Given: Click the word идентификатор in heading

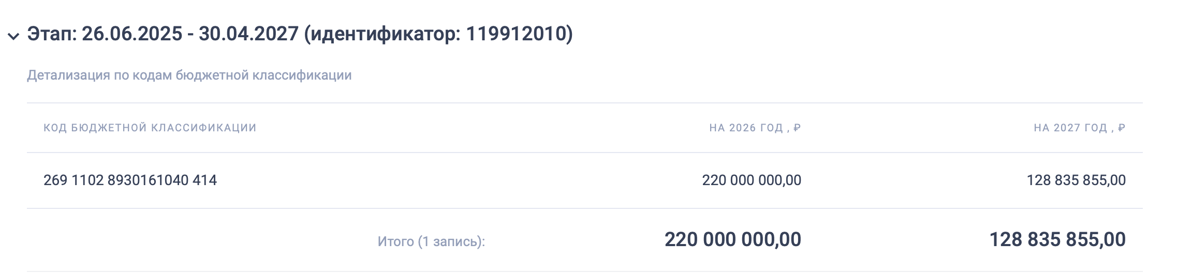Looking at the screenshot, I should (383, 34).
